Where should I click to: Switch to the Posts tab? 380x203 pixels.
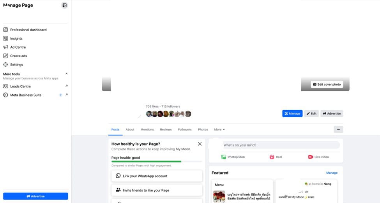(115, 130)
